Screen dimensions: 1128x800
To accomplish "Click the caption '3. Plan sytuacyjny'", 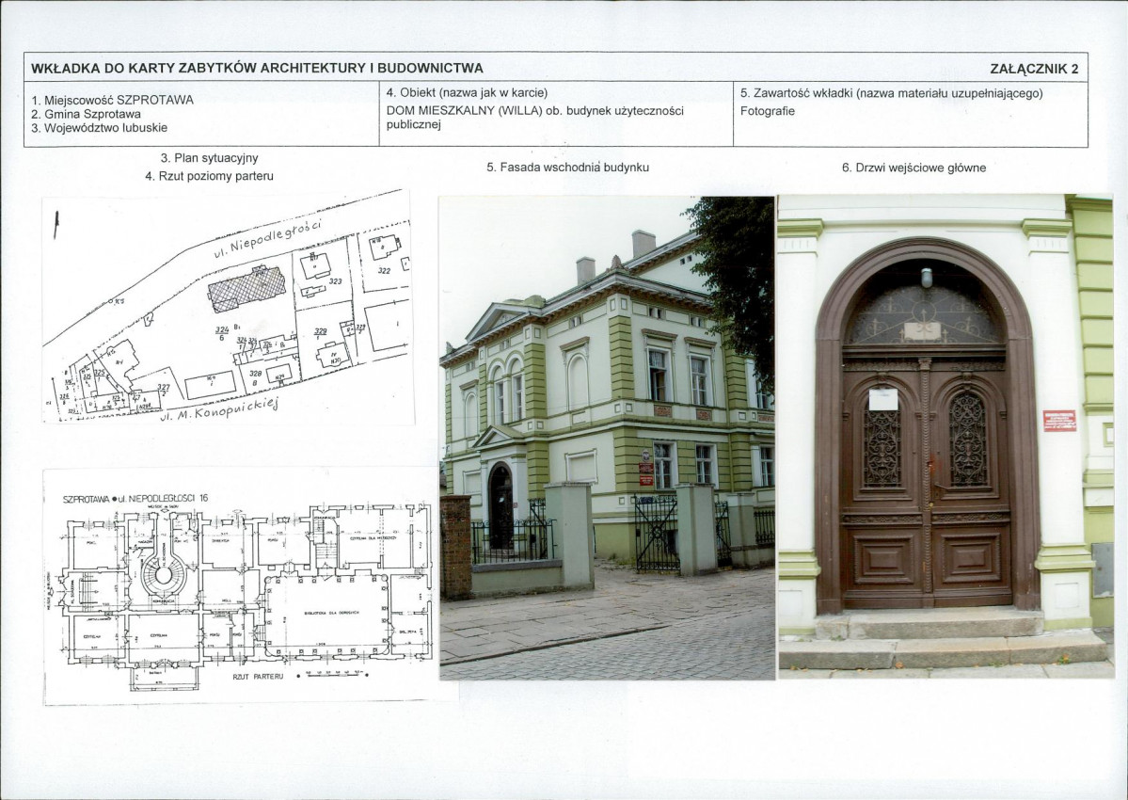I will pos(210,158).
